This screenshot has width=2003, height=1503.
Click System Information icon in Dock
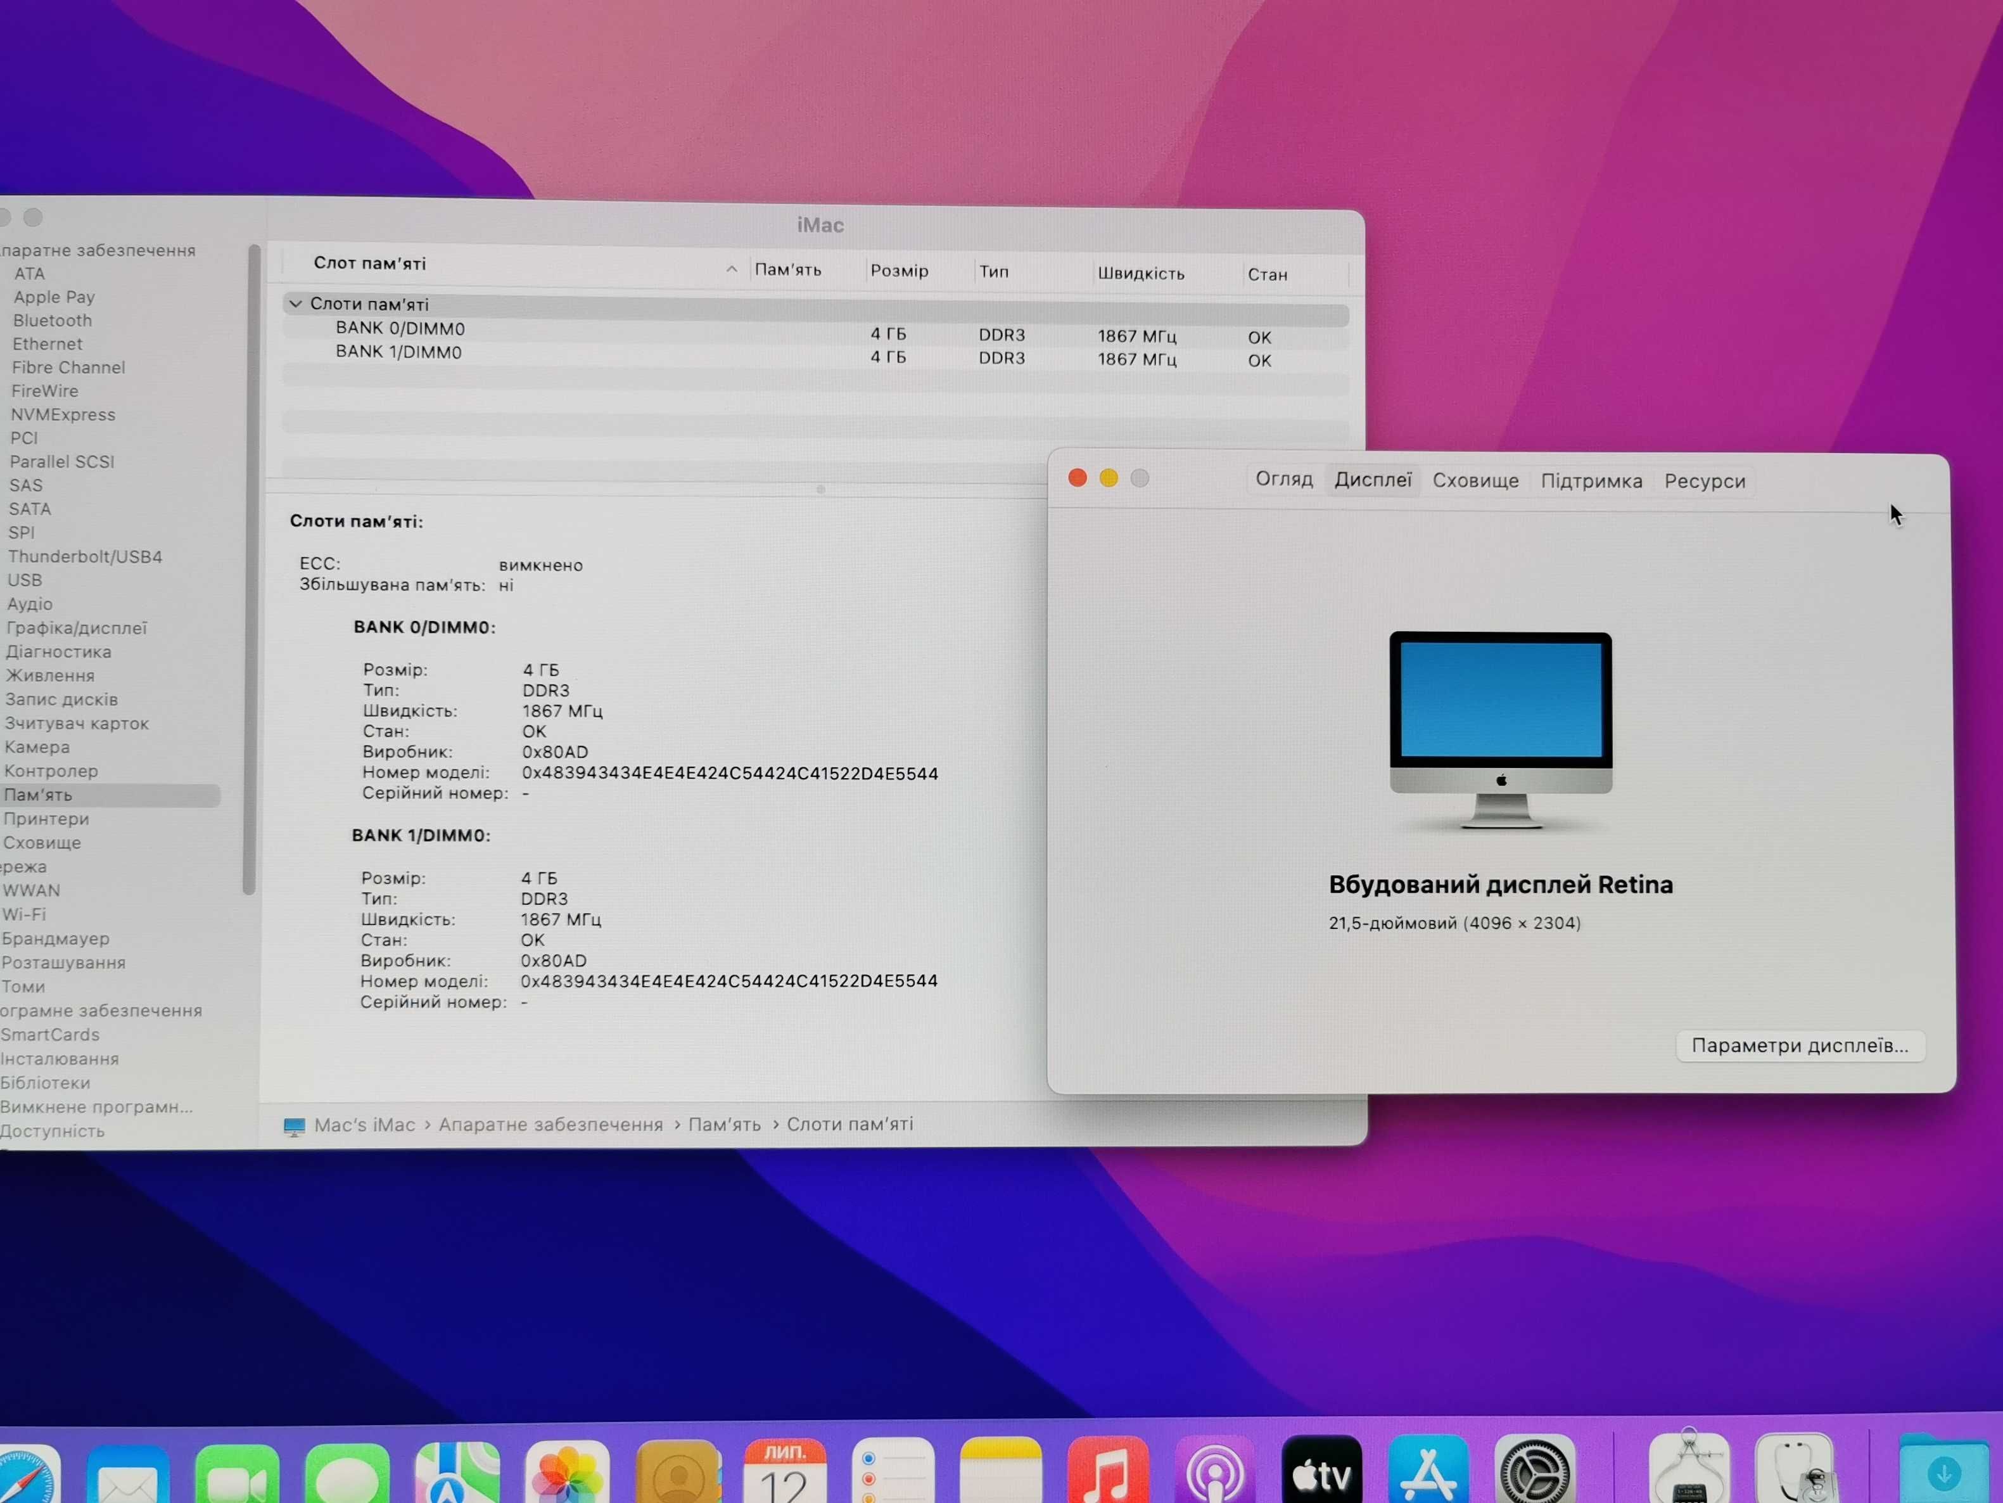pyautogui.click(x=1689, y=1467)
